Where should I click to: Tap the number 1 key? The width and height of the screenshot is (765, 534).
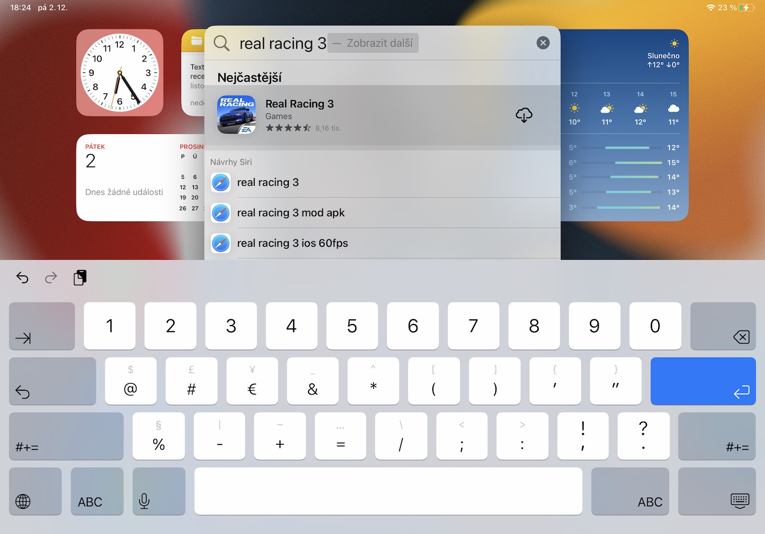[x=109, y=326]
